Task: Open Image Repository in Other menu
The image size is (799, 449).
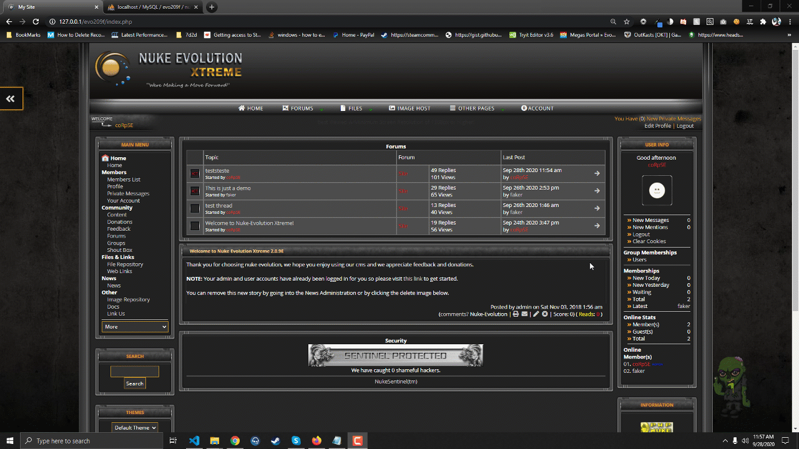Action: (128, 299)
